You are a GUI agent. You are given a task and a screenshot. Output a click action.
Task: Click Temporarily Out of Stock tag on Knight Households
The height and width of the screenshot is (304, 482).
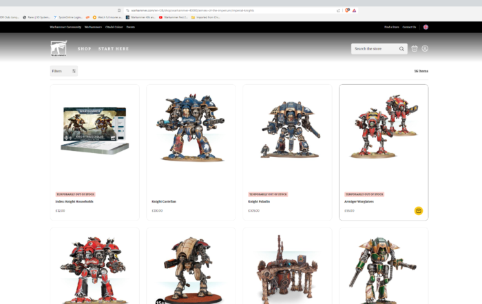pos(75,194)
